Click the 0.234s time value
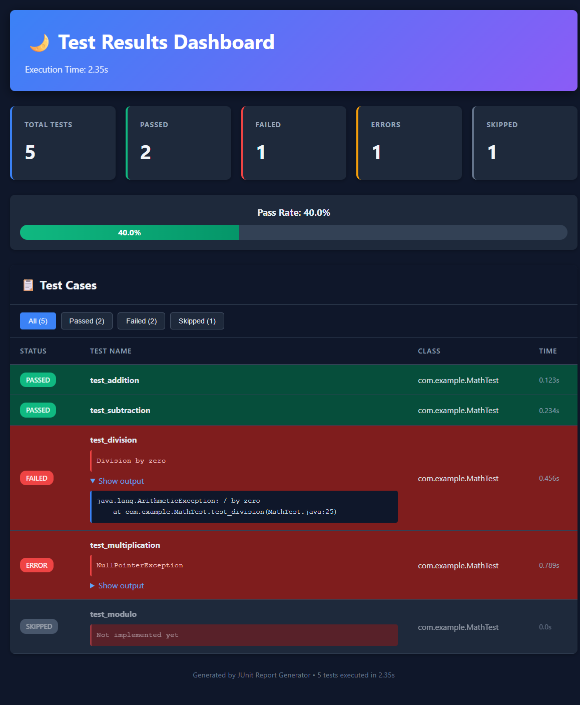 [x=549, y=410]
